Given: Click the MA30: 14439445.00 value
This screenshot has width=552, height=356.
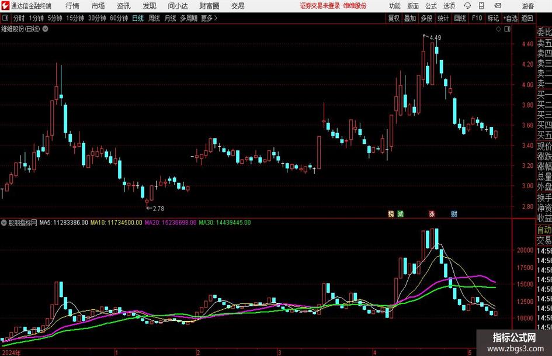Looking at the screenshot, I should pyautogui.click(x=225, y=222).
